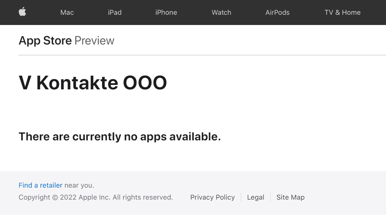Click the divider line under App Store Preview
Screen dimensions: 386x215
(202, 55)
